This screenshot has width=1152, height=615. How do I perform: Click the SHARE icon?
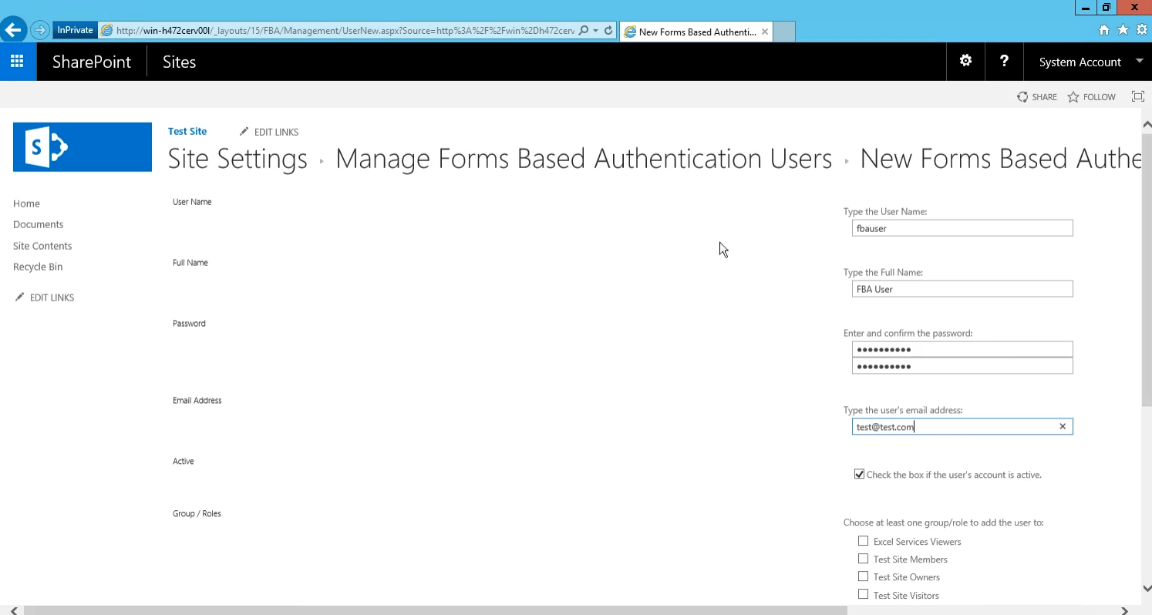click(1036, 96)
